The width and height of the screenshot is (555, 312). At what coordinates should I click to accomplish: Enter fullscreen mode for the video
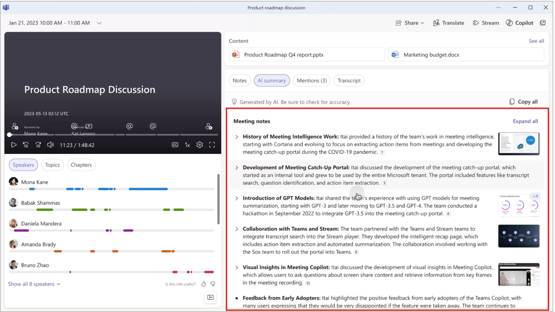(212, 144)
